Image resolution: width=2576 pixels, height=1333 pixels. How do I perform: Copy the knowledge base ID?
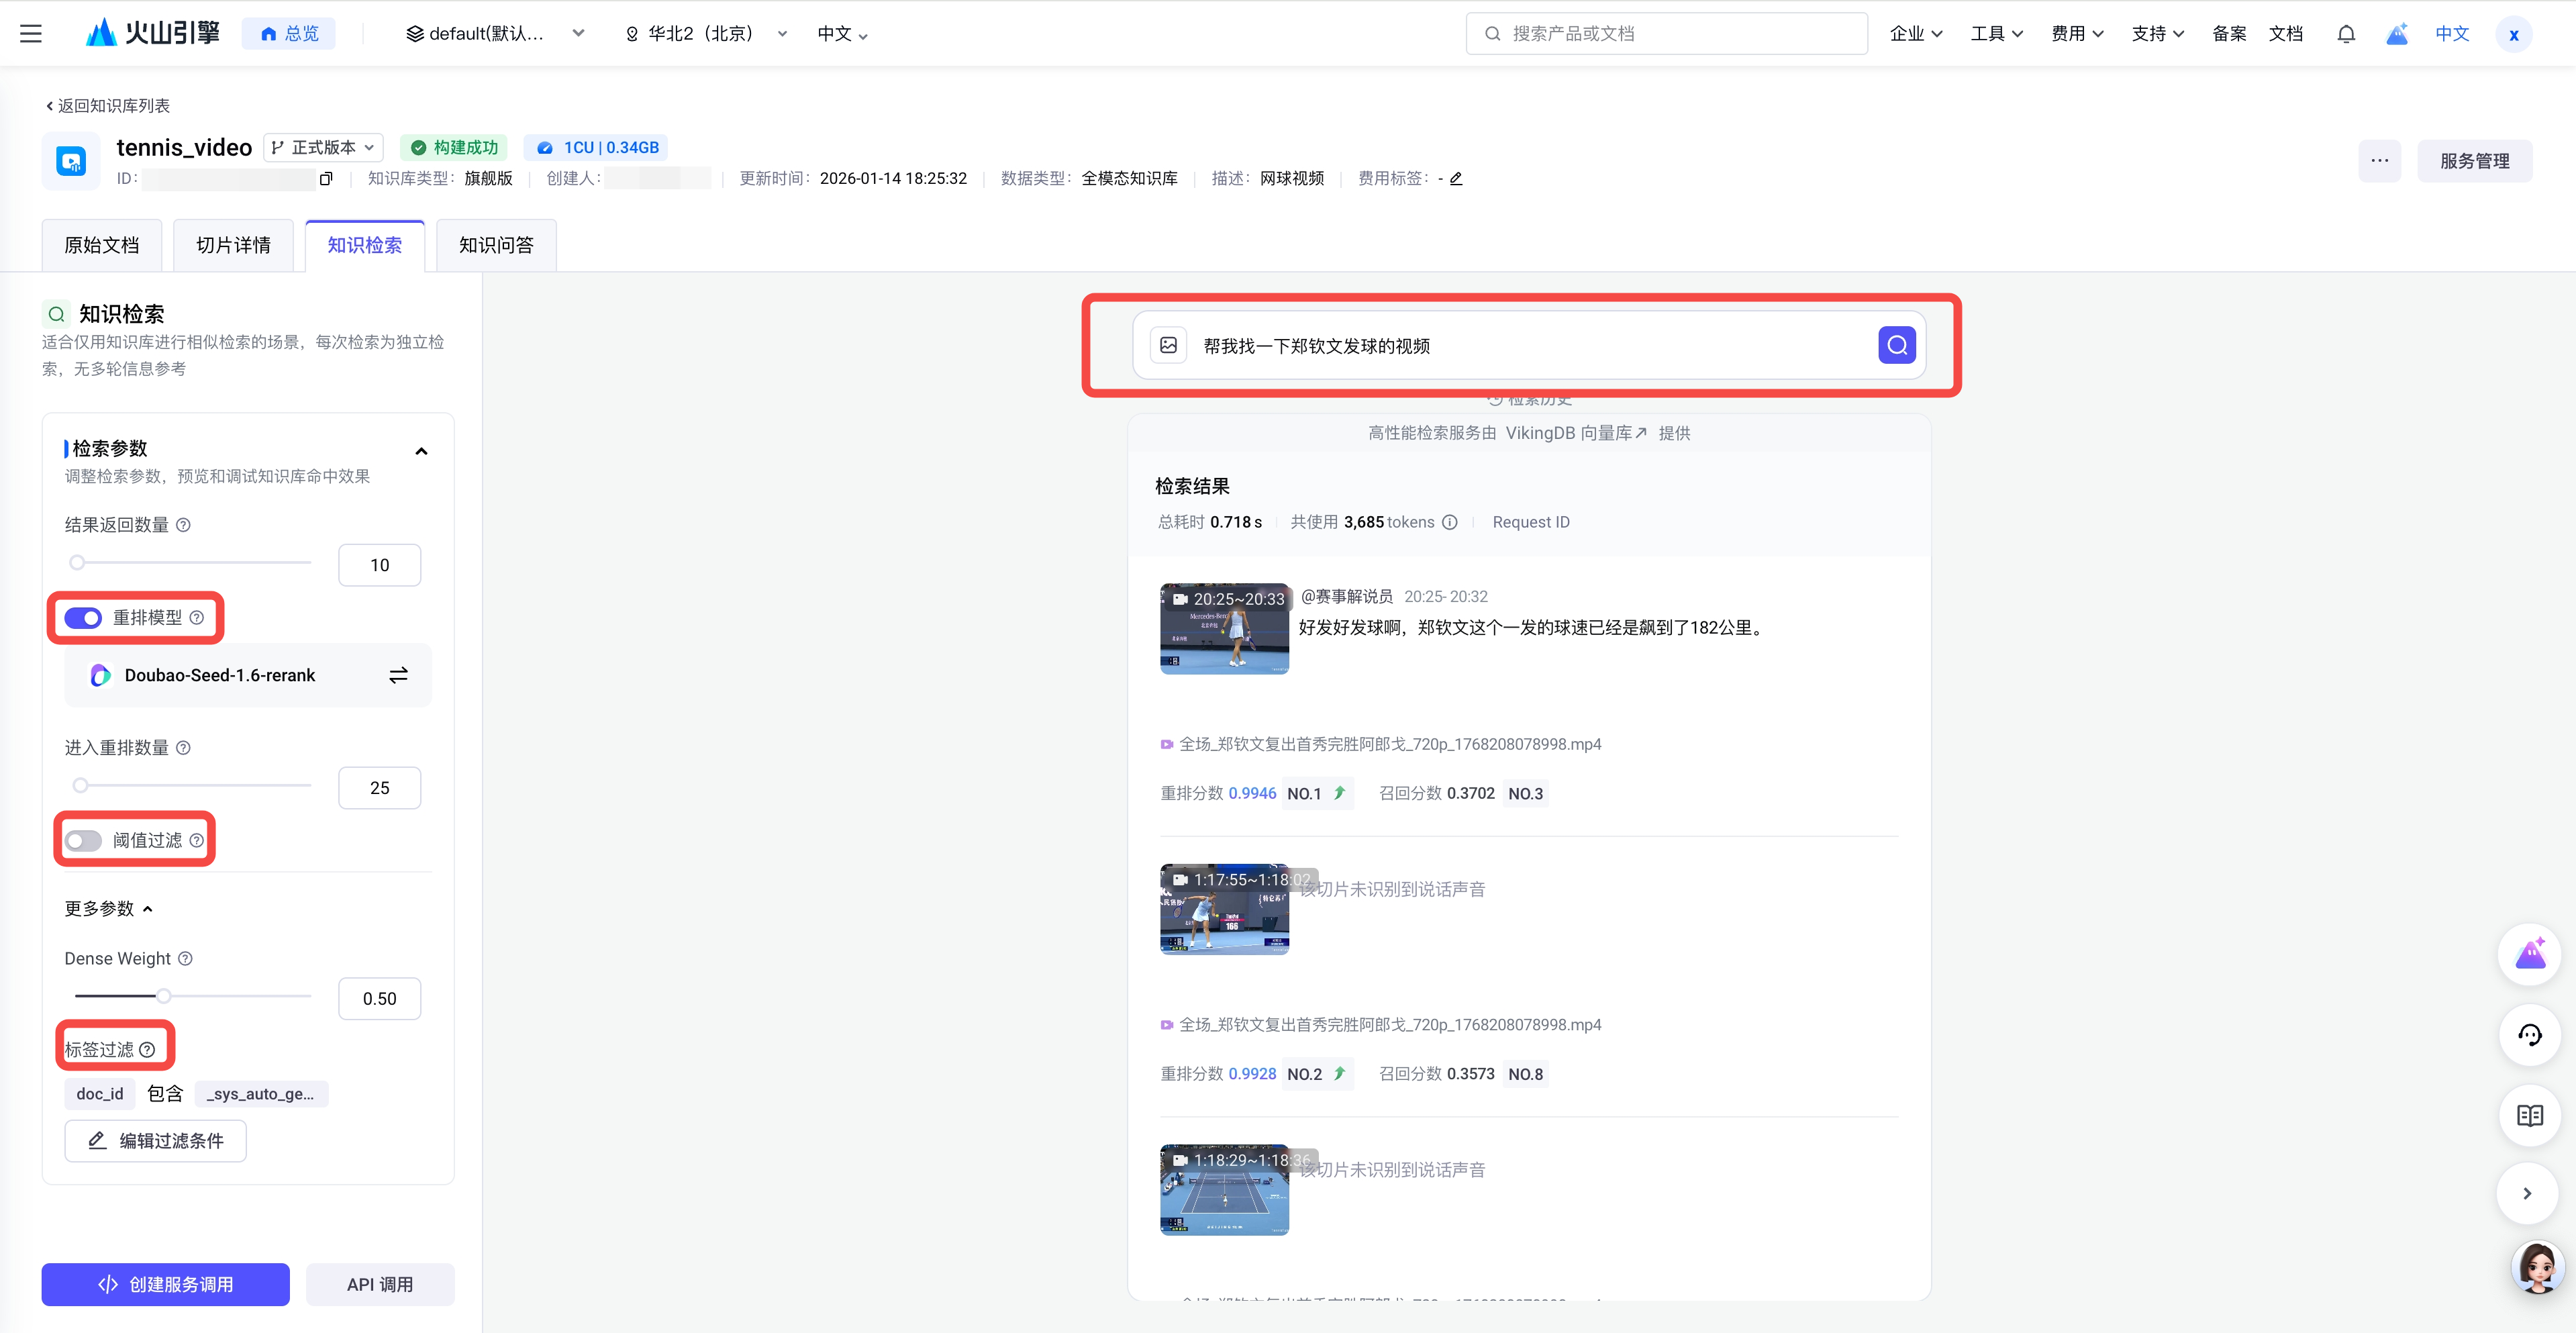click(x=326, y=179)
